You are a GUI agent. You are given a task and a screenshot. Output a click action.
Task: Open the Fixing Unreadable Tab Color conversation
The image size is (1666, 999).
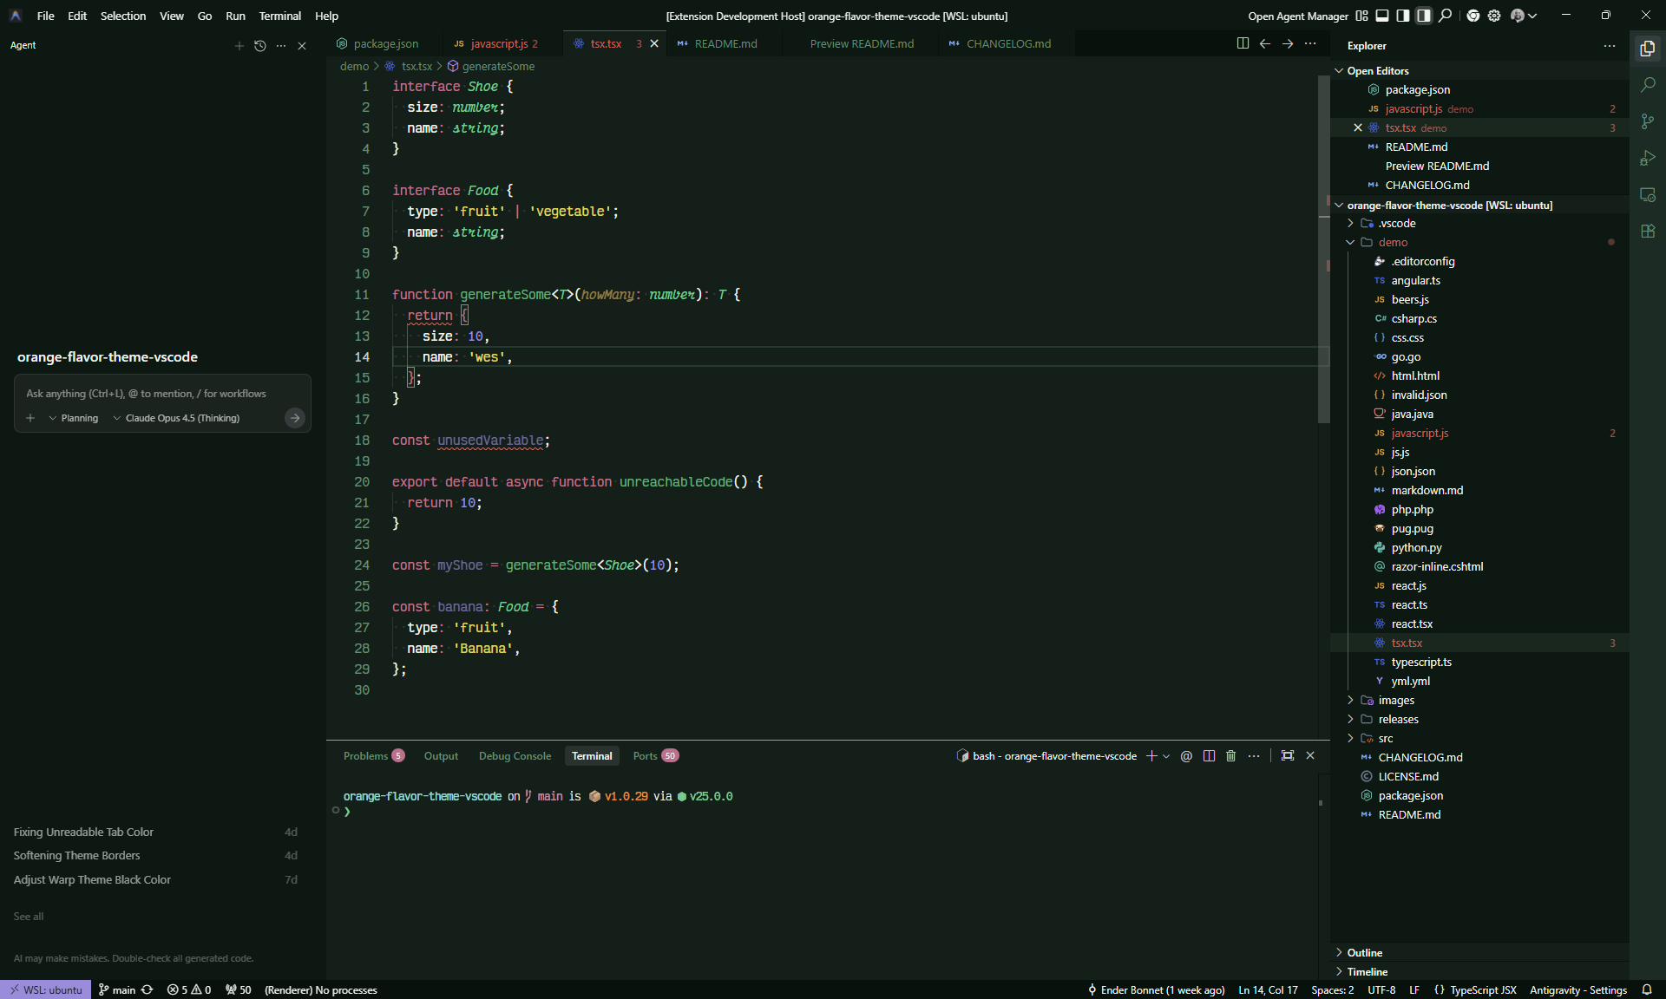click(x=155, y=832)
